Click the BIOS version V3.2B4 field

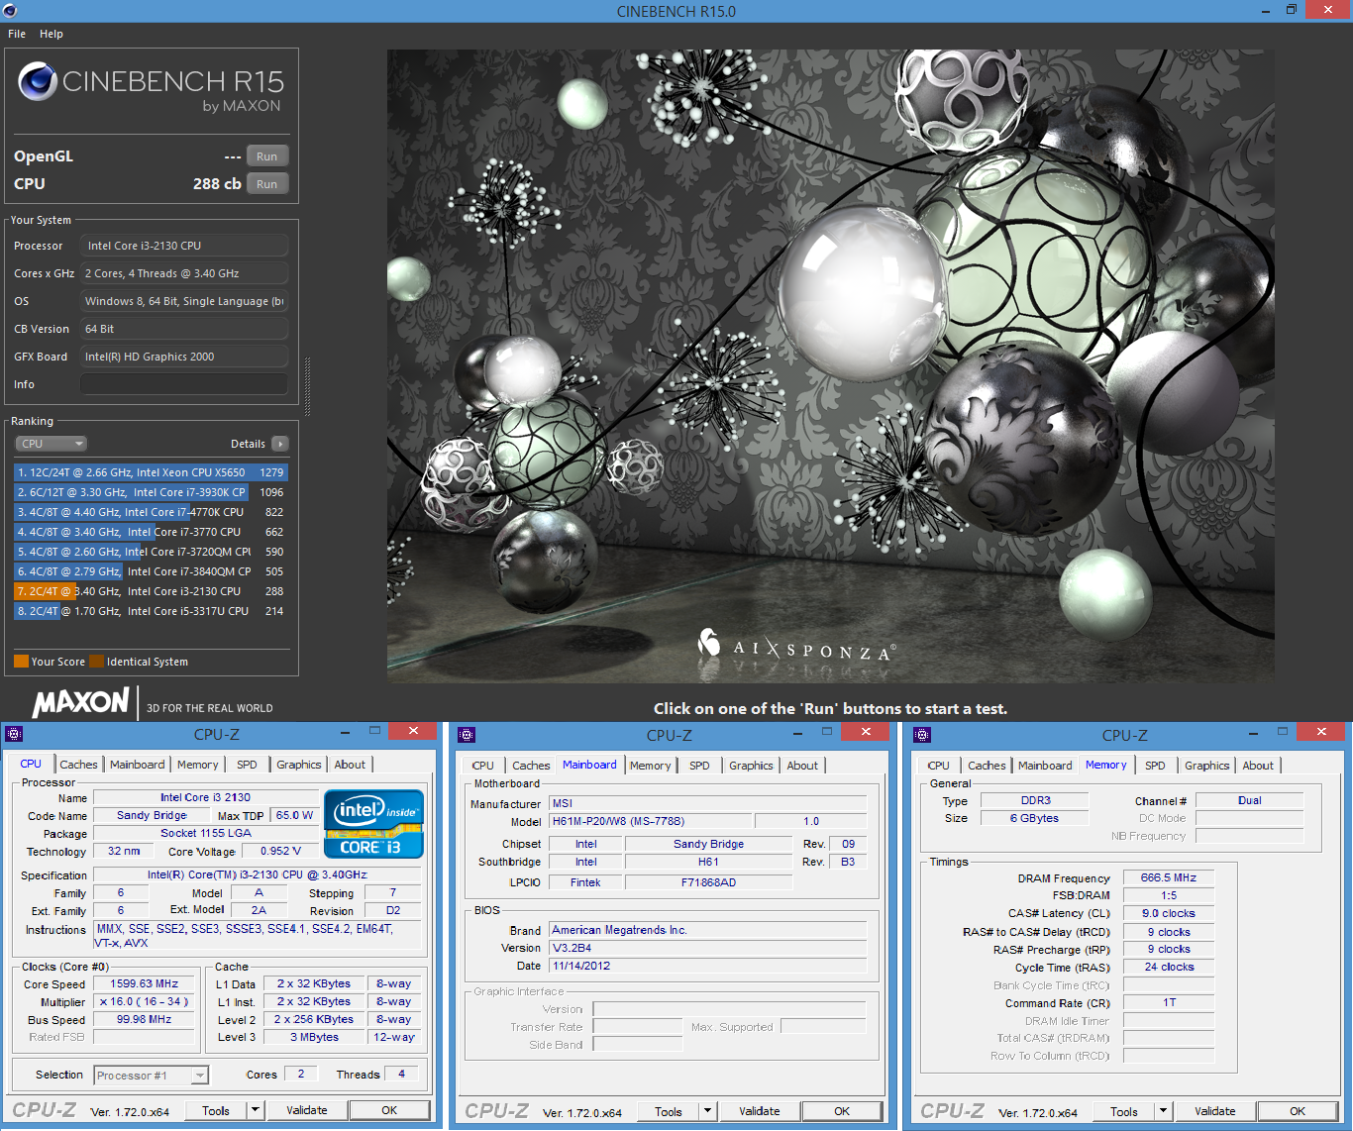(x=708, y=948)
